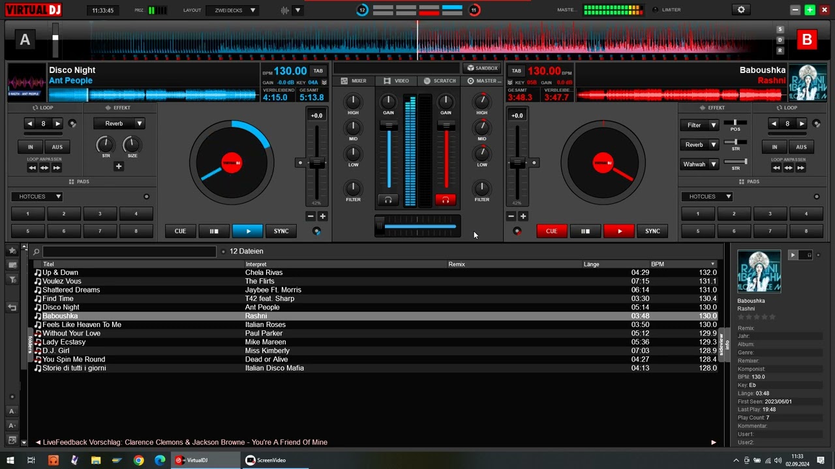Sort list by BPM column

click(x=658, y=264)
